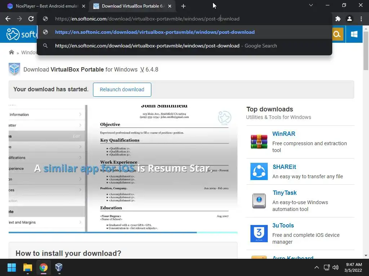The height and width of the screenshot is (276, 369).
Task: Click the 'Top downloads' heading
Action: 270,109
